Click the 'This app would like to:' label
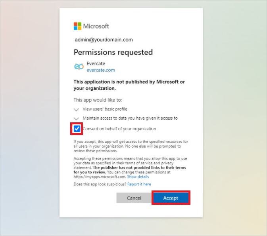Image resolution: width=267 pixels, height=236 pixels. [98, 100]
